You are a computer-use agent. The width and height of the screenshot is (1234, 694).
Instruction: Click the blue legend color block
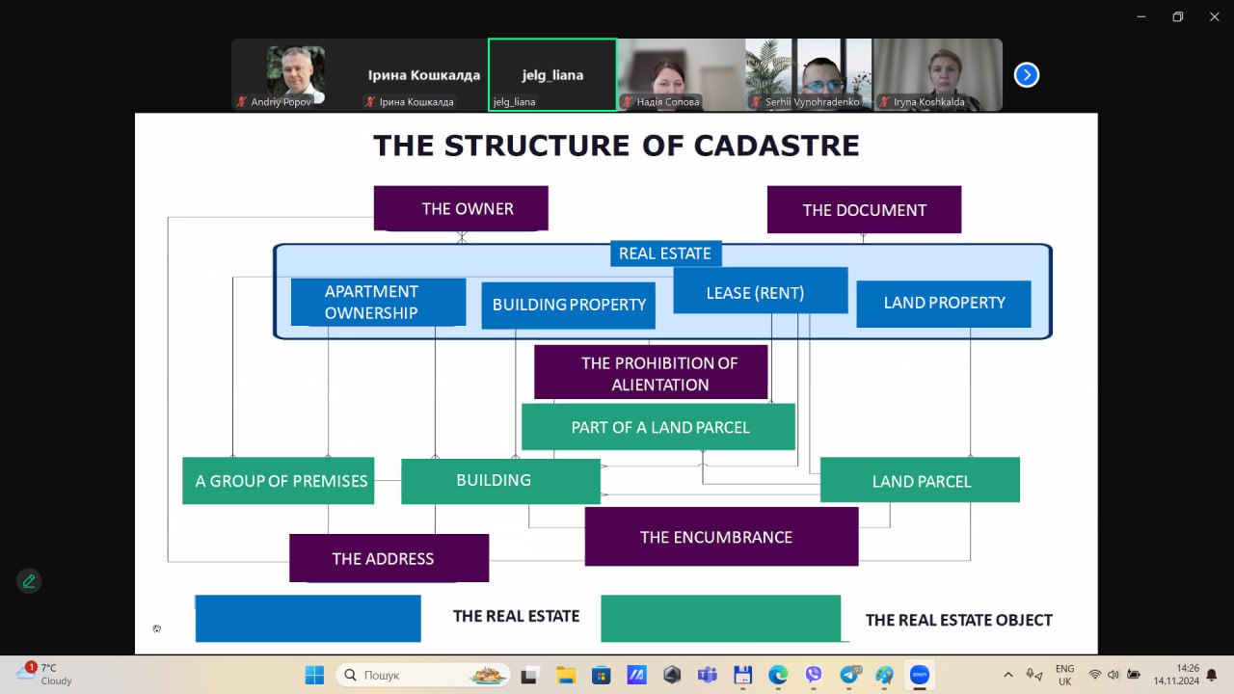(308, 618)
